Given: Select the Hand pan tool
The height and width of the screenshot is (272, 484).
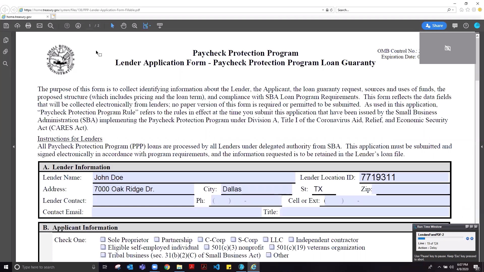Looking at the screenshot, I should (x=124, y=26).
